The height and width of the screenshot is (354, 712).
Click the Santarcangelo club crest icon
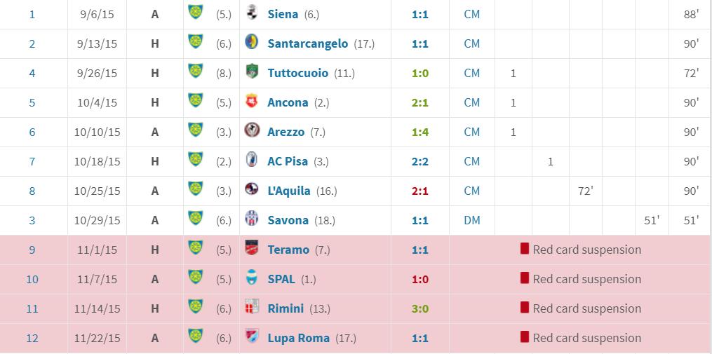point(252,43)
